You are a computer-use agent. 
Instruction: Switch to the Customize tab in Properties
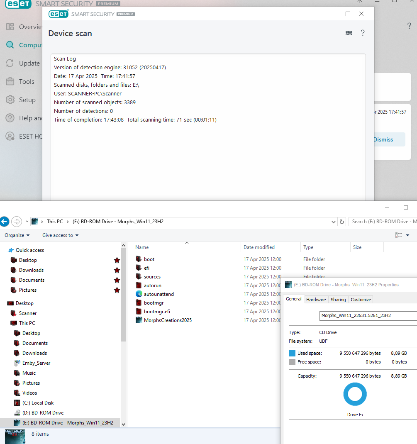coord(361,300)
